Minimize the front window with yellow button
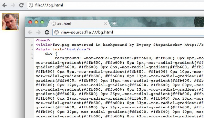The image size is (204, 118). (x=36, y=22)
